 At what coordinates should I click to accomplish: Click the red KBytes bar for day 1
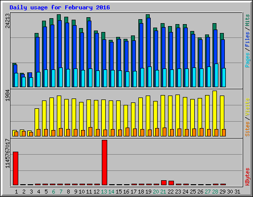[15, 168]
